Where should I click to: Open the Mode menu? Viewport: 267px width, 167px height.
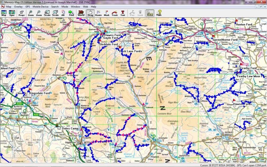[x=65, y=7]
